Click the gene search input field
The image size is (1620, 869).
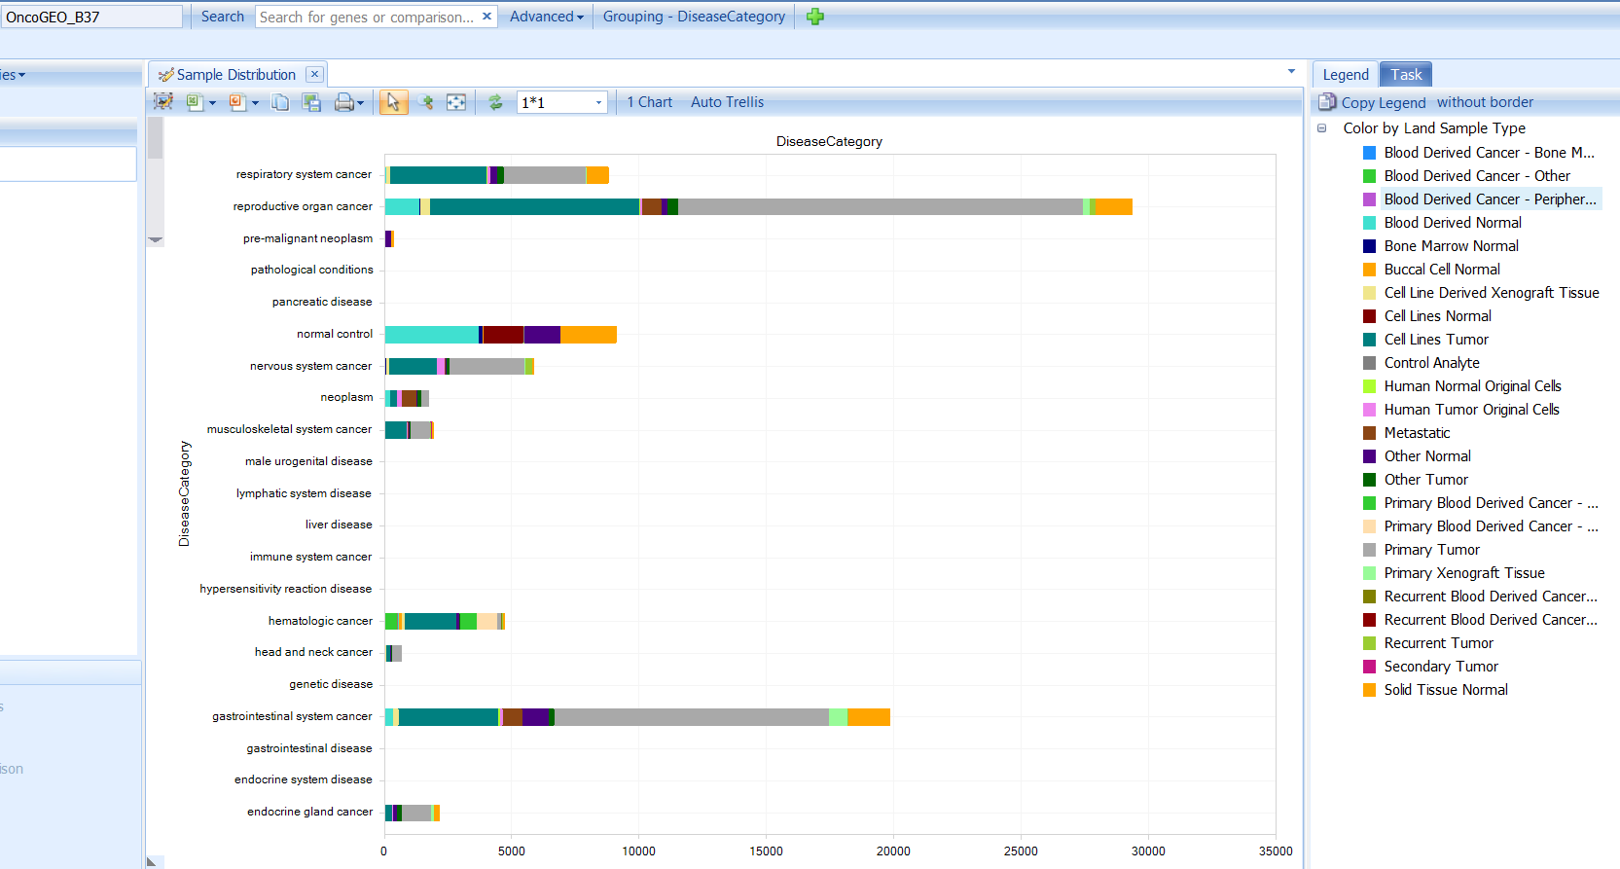[368, 17]
